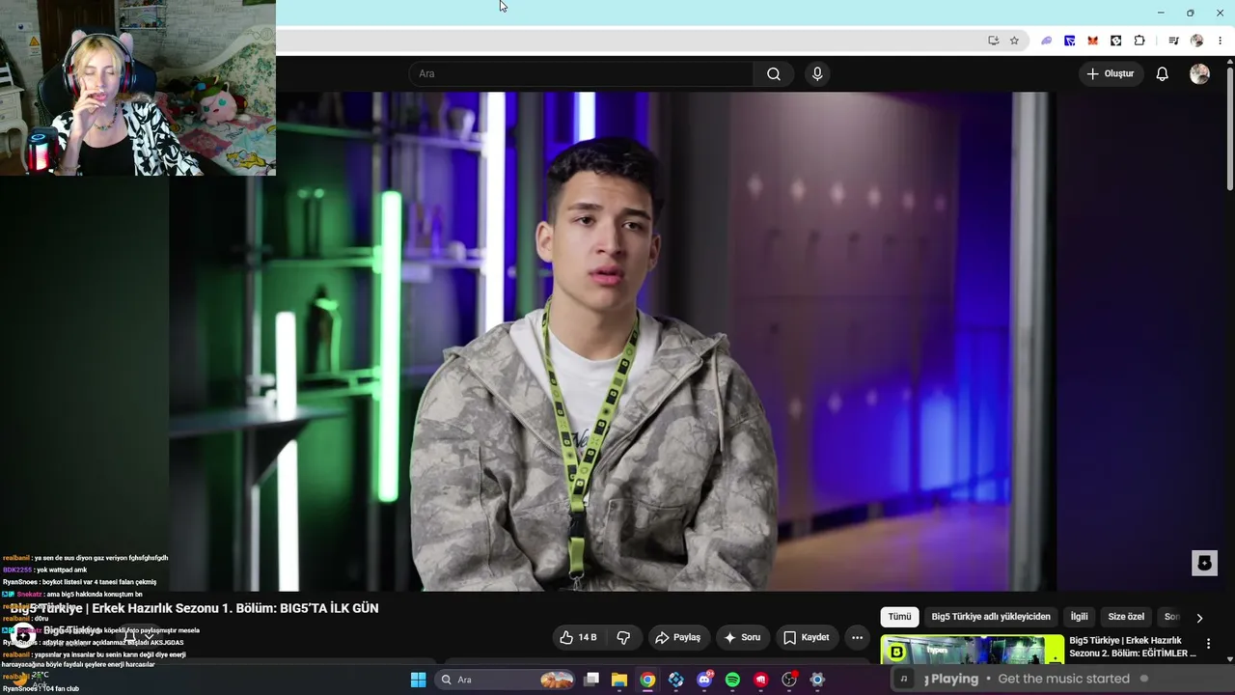1235x695 pixels.
Task: Share the video using Paylaş
Action: coord(678,637)
